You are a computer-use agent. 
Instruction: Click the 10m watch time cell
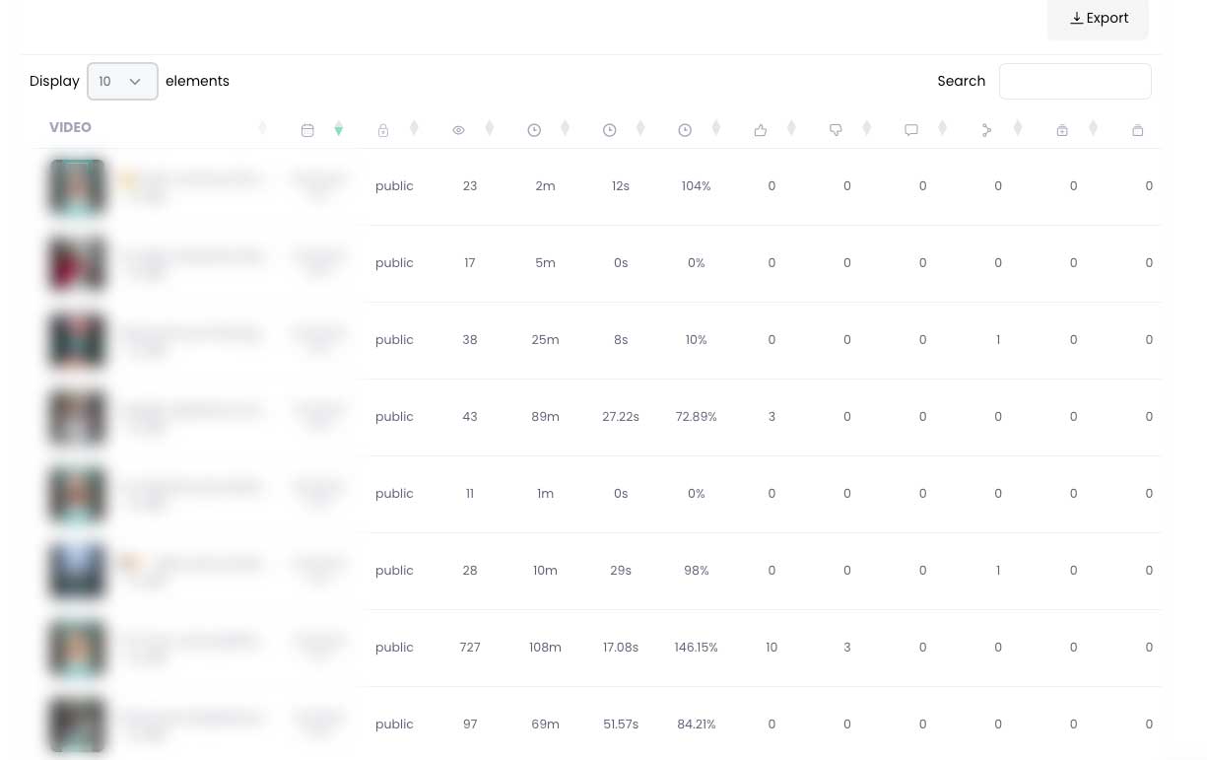pyautogui.click(x=545, y=571)
